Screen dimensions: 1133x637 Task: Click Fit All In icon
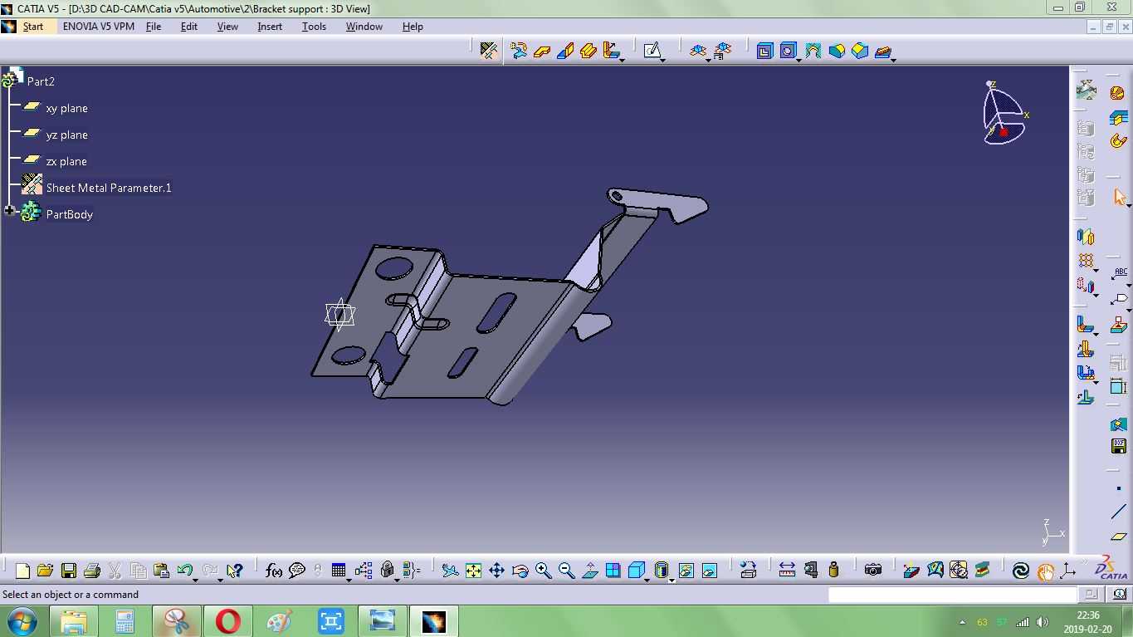tap(473, 571)
